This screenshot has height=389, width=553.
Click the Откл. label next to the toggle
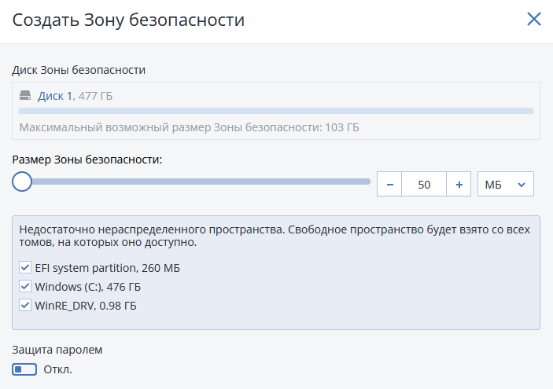pyautogui.click(x=57, y=369)
